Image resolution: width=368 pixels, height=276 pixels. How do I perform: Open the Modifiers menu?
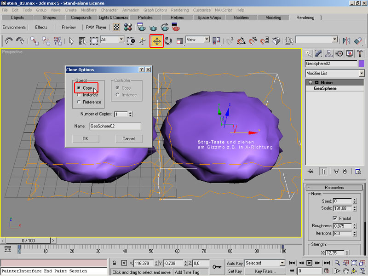(x=89, y=10)
